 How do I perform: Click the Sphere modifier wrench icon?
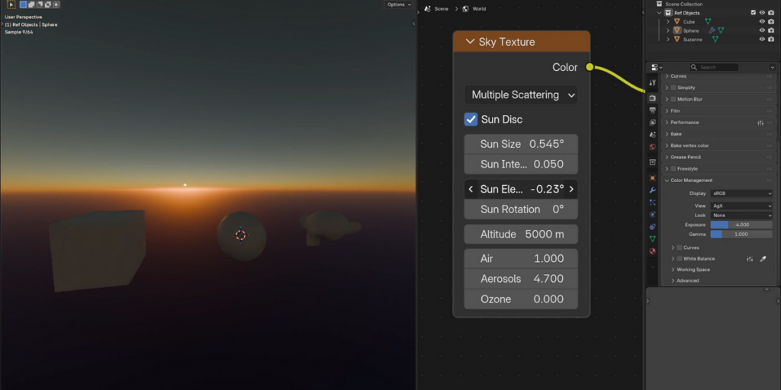pyautogui.click(x=712, y=30)
